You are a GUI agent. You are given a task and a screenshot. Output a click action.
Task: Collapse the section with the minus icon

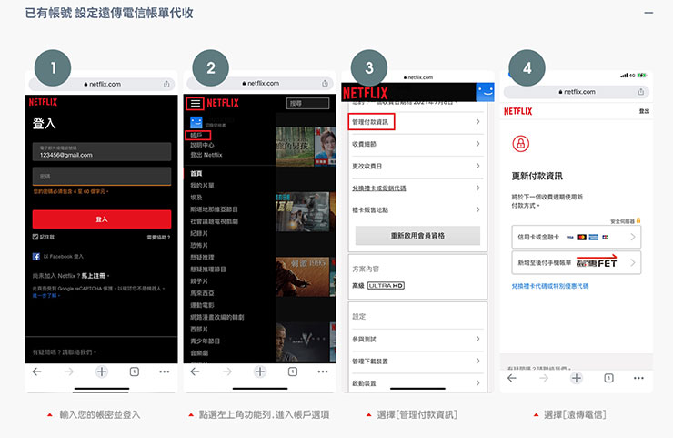point(648,13)
